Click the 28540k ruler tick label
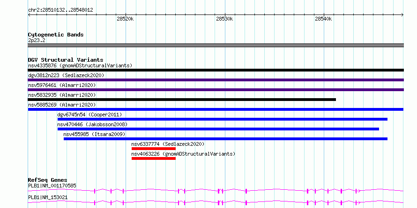This screenshot has width=417, height=208. (x=323, y=19)
